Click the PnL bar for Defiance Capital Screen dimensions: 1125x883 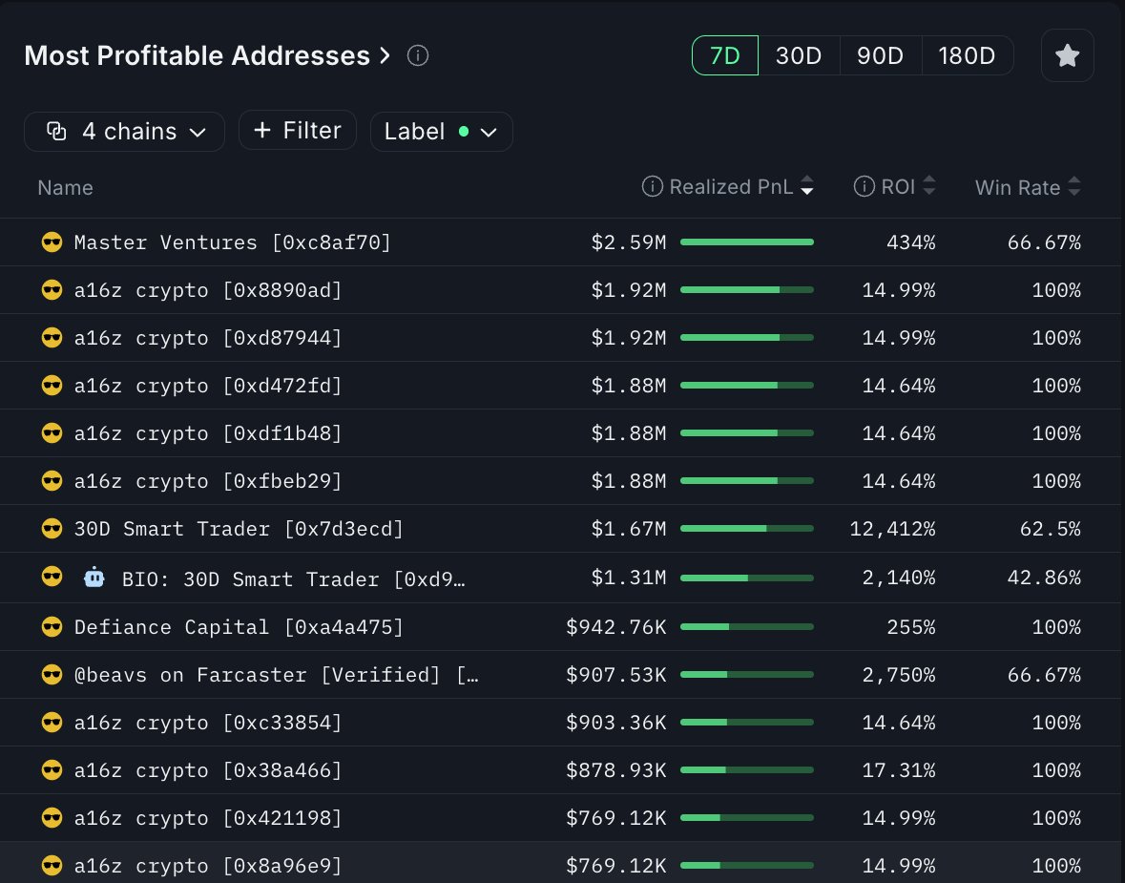click(x=747, y=627)
